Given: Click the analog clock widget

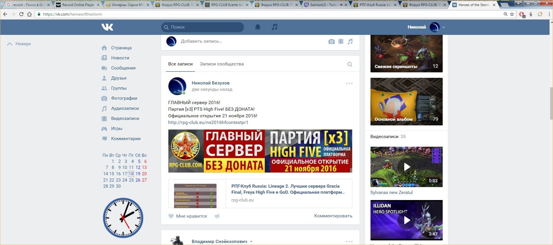Looking at the screenshot, I should (123, 218).
